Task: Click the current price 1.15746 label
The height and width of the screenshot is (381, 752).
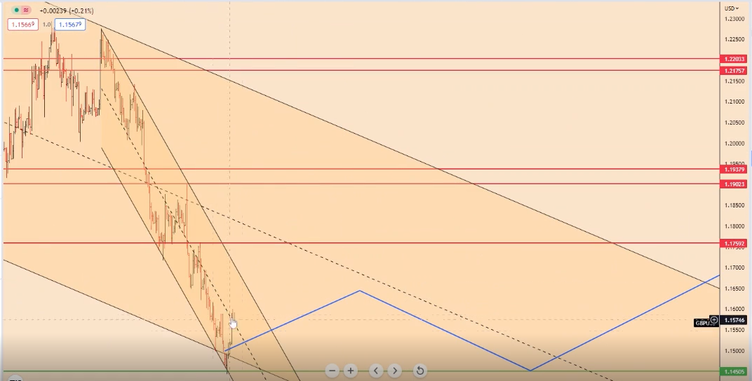Action: (734, 320)
